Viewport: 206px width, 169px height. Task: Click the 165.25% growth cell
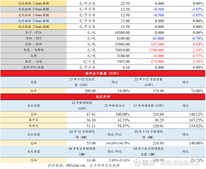pos(196,120)
